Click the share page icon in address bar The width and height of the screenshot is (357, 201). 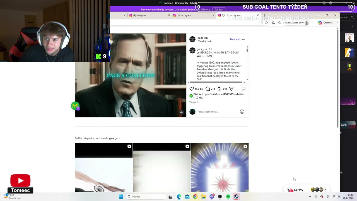pyautogui.click(x=261, y=23)
